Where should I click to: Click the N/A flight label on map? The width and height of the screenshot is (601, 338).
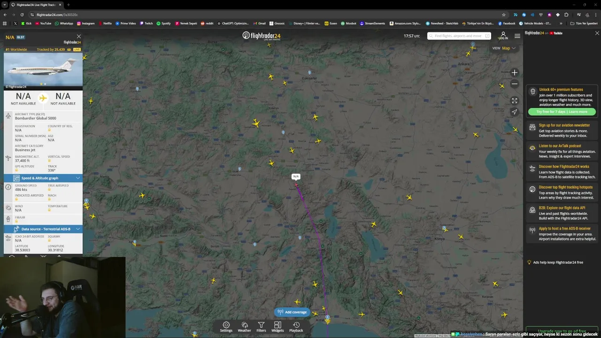point(296,177)
